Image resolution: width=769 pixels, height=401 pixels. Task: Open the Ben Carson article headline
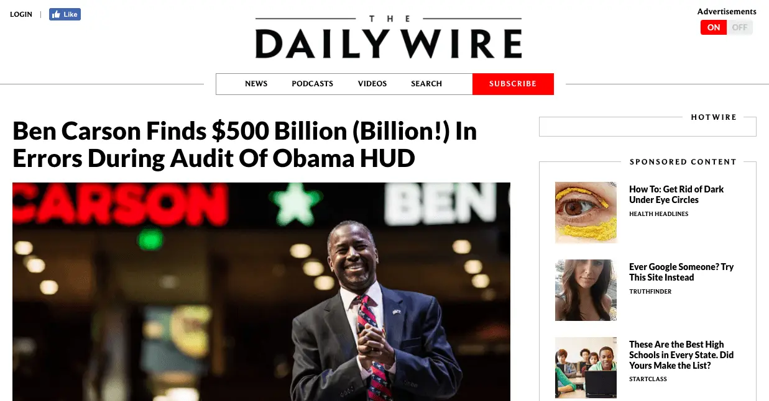click(245, 145)
